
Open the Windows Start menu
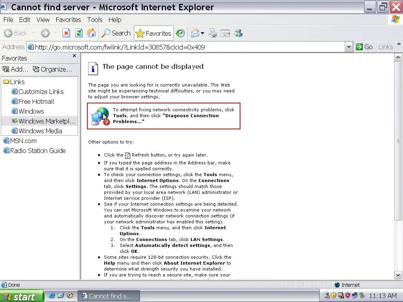(x=22, y=296)
